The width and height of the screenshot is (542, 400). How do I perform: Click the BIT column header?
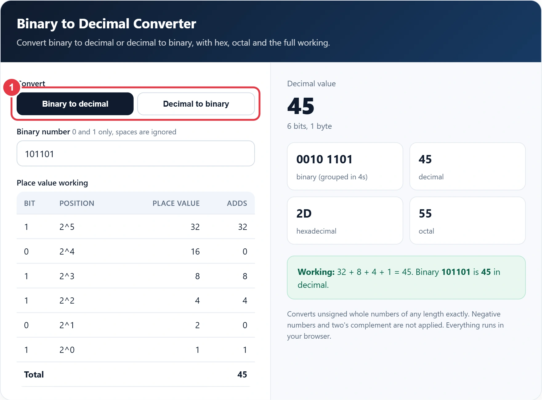(30, 203)
